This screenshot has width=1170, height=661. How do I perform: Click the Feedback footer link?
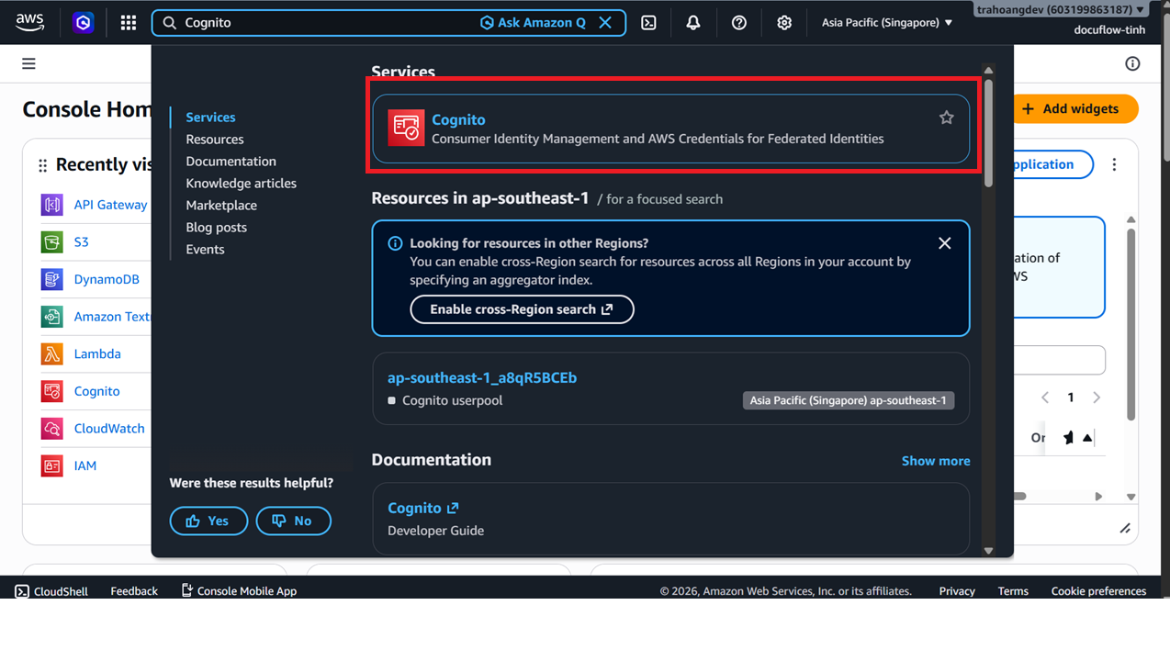point(134,591)
